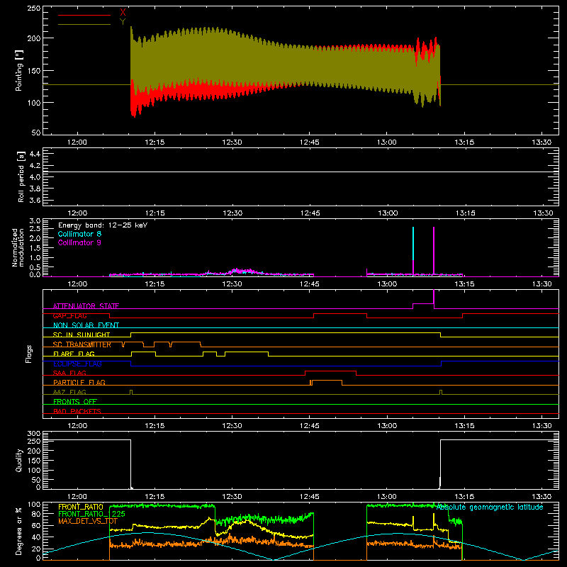Click the 12:30 label under the modulation plot
The width and height of the screenshot is (567, 567).
(x=232, y=284)
